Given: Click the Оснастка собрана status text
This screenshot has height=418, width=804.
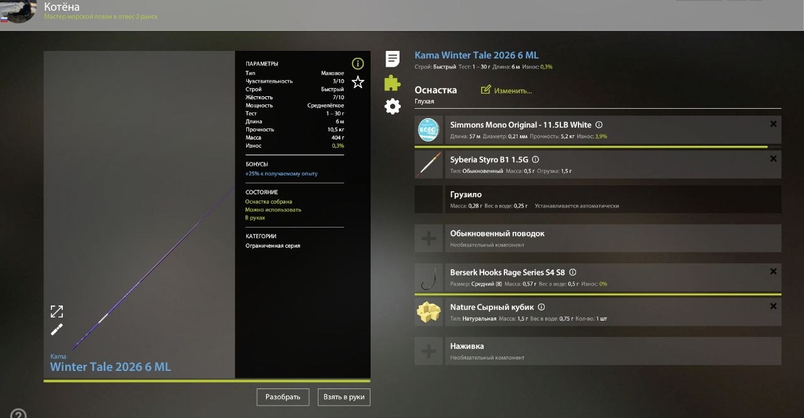Looking at the screenshot, I should 268,202.
